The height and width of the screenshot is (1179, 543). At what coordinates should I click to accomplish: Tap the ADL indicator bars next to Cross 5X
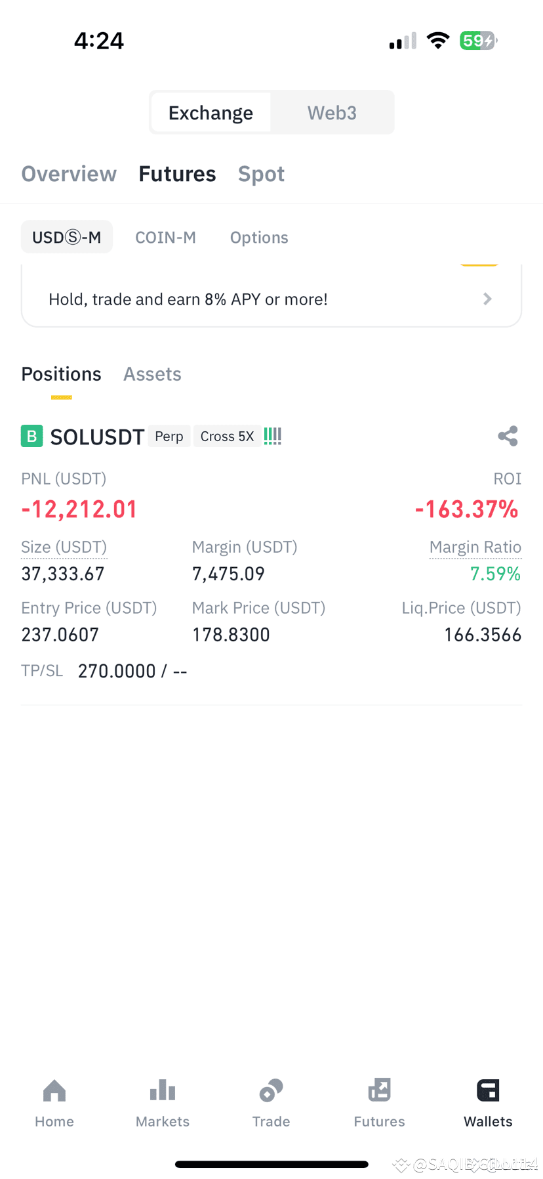tap(273, 436)
